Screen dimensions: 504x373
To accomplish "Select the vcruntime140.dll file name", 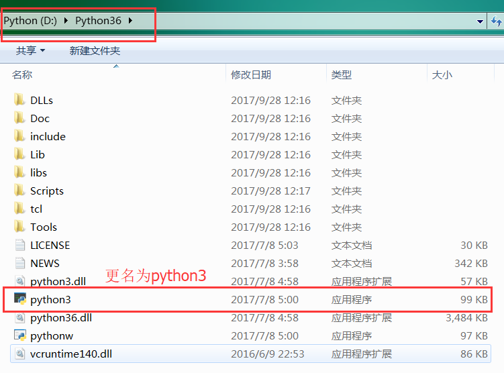I will [x=71, y=354].
